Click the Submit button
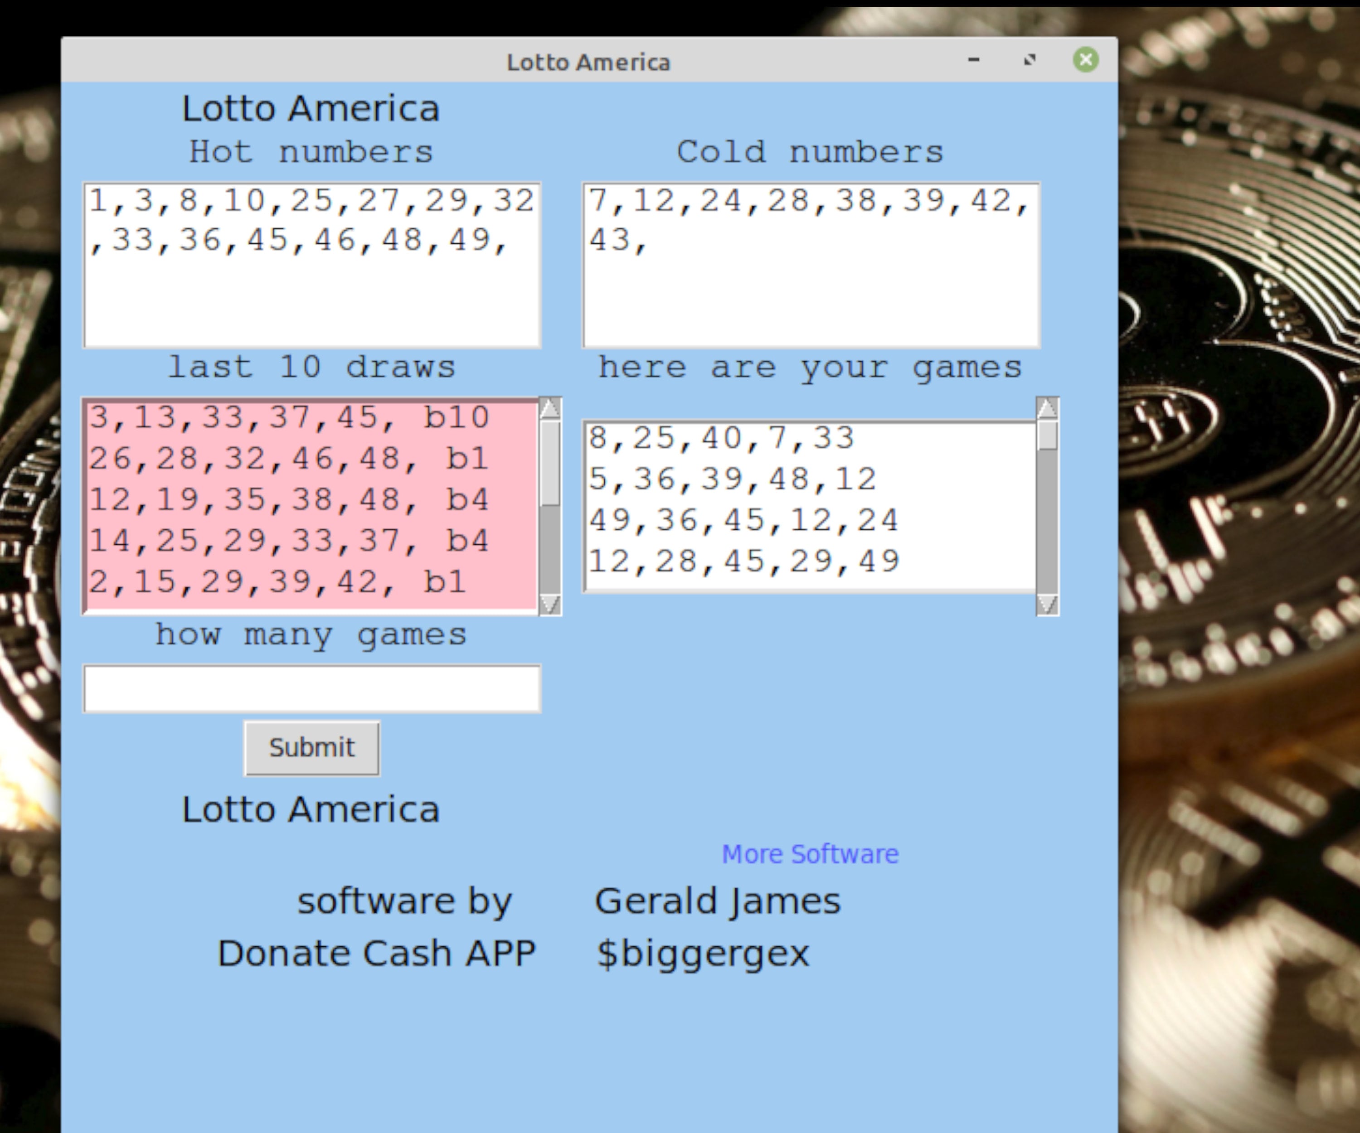The height and width of the screenshot is (1133, 1360). (x=311, y=748)
